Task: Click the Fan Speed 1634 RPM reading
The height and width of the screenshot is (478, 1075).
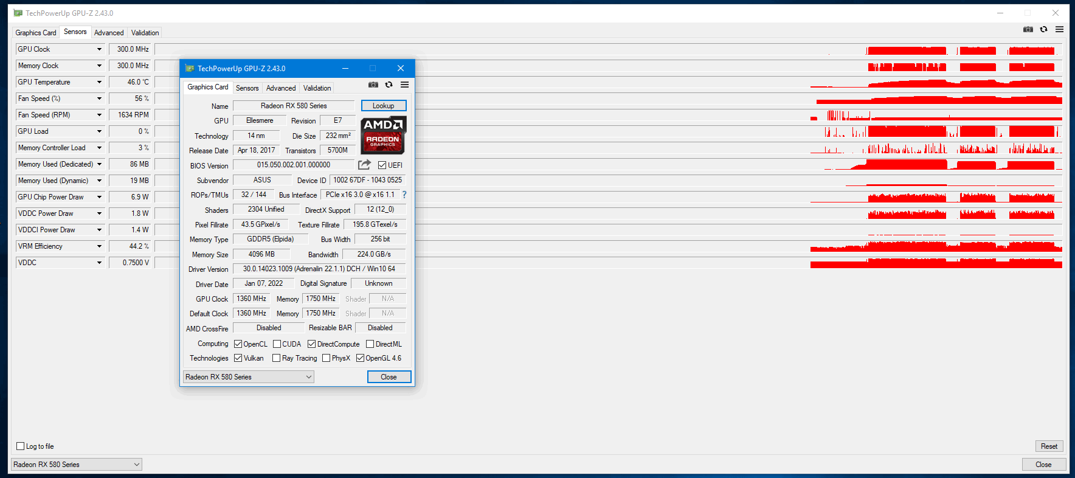Action: coord(130,115)
